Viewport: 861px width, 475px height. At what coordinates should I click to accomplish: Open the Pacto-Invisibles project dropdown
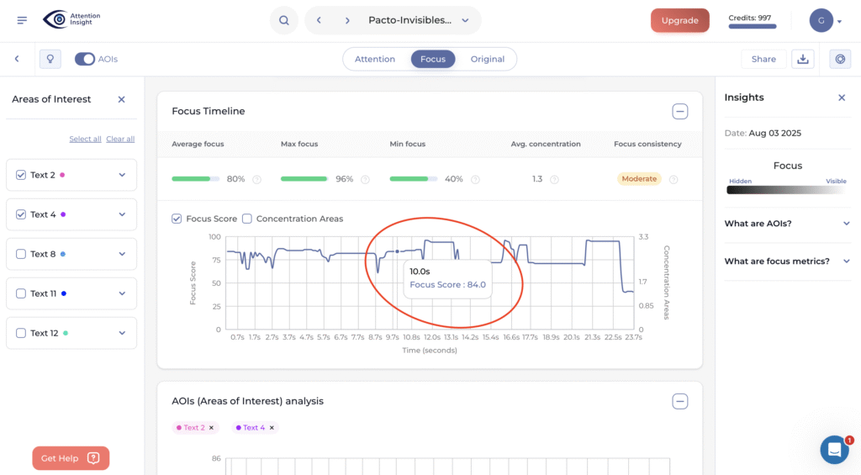pyautogui.click(x=465, y=20)
